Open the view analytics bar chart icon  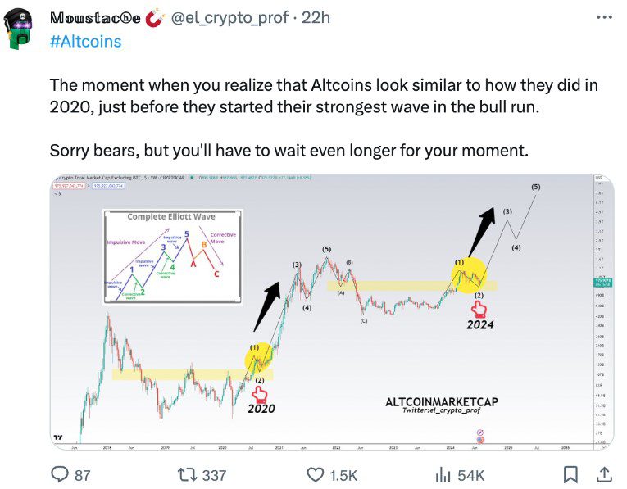443,474
